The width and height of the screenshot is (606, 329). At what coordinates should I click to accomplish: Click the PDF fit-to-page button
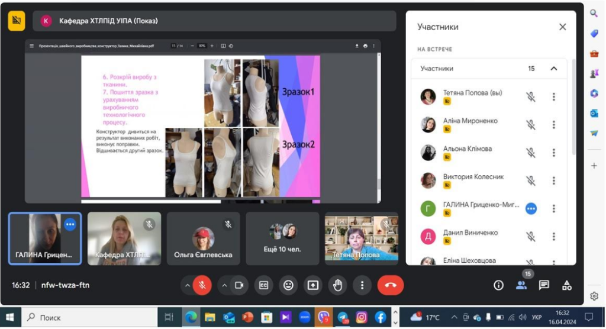pos(223,46)
